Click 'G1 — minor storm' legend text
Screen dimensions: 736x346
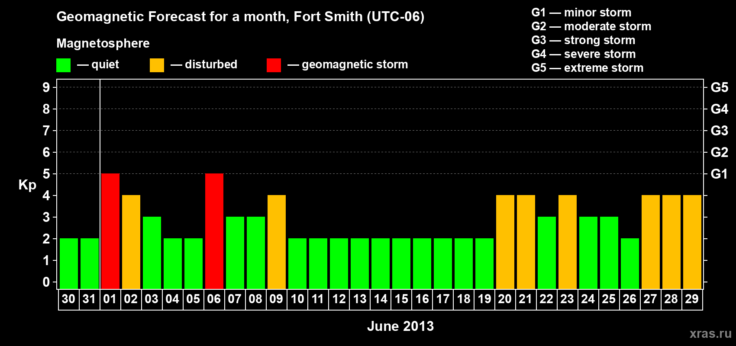tap(581, 13)
